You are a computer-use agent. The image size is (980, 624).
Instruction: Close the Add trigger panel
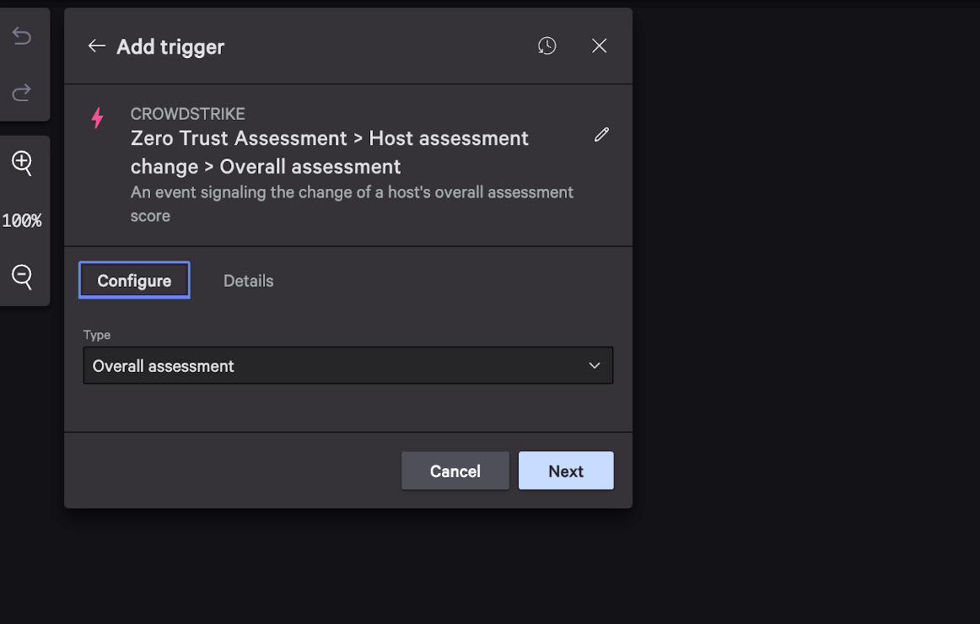(599, 46)
